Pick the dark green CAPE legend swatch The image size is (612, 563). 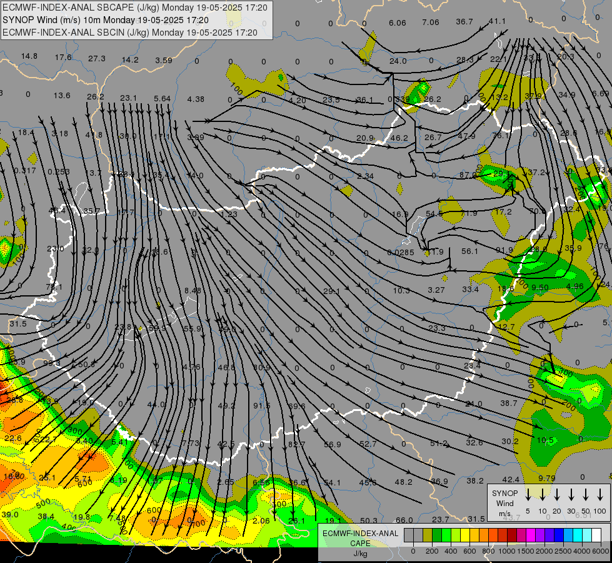pyautogui.click(x=437, y=535)
